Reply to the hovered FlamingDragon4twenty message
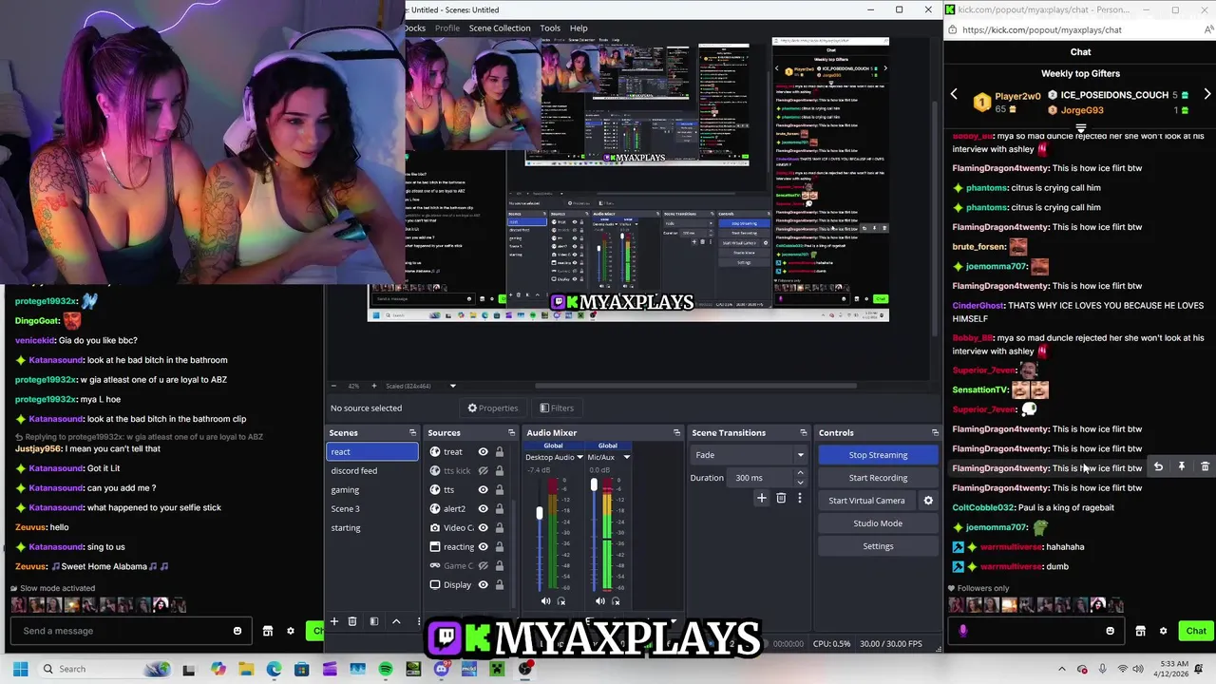Image resolution: width=1216 pixels, height=684 pixels. (x=1158, y=467)
